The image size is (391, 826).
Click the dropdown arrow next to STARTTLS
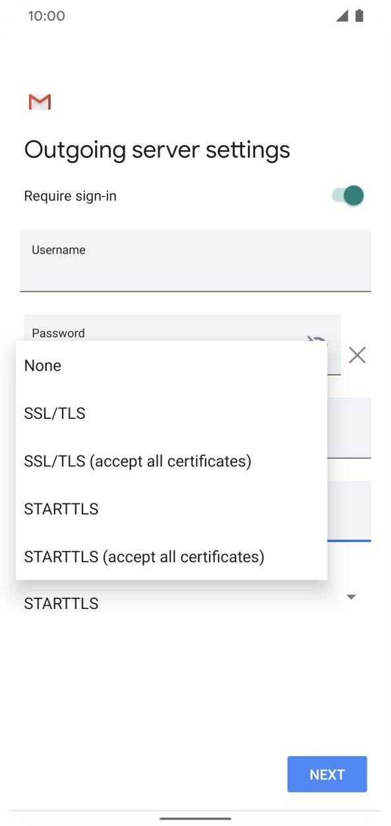pos(351,597)
